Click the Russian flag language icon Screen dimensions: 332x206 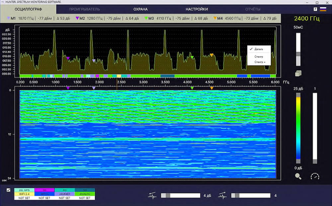[x=323, y=9]
